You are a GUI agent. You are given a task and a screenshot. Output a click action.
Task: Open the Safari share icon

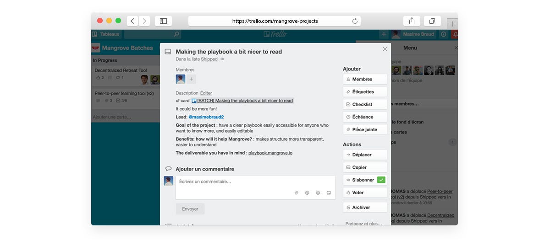[412, 21]
